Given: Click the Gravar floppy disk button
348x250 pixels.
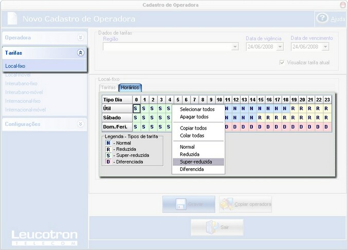Looking at the screenshot, I should [x=189, y=204].
